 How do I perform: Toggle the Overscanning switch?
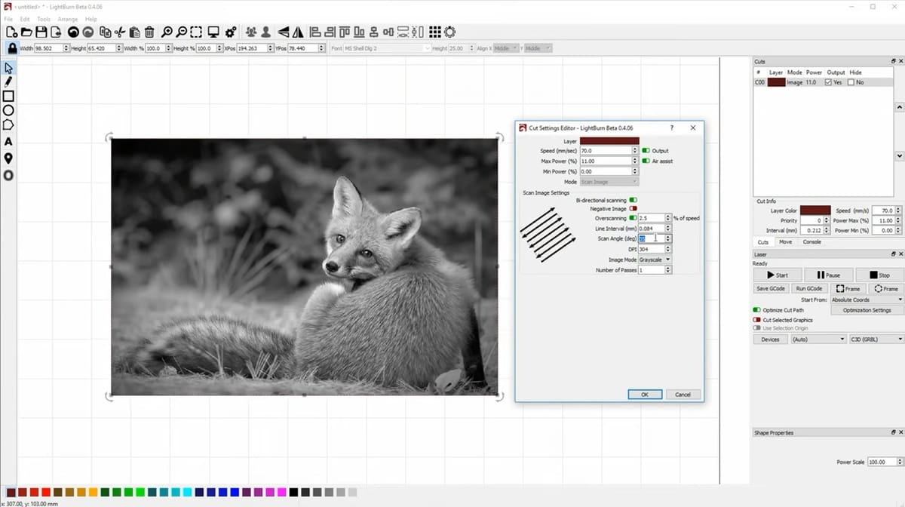(633, 218)
